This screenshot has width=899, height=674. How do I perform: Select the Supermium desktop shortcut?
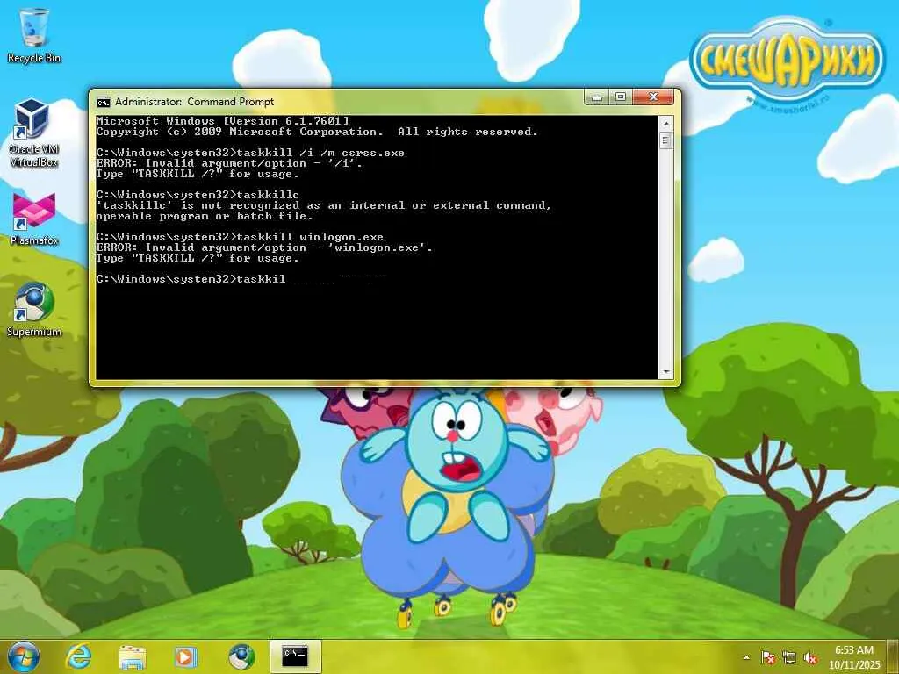tap(34, 310)
